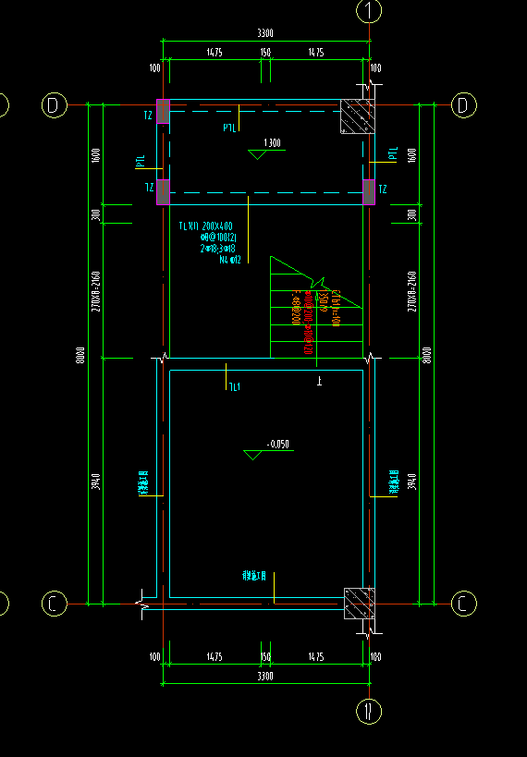Click the white 上 stair direction mark
The width and height of the screenshot is (527, 757).
[319, 382]
